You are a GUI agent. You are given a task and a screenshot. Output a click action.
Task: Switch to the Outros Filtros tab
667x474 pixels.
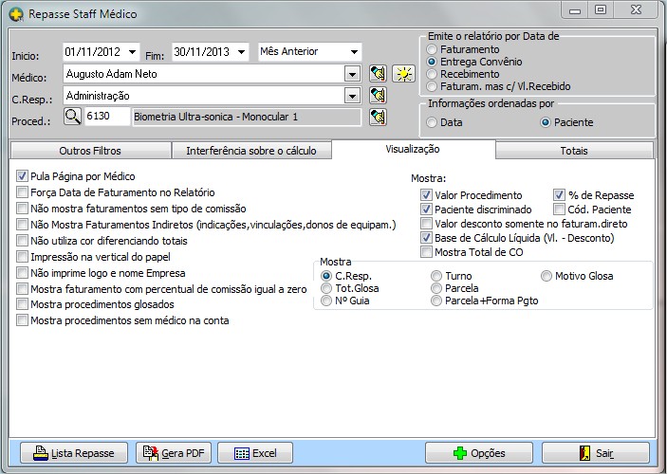point(89,151)
